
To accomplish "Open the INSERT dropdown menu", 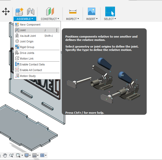I will click(x=92, y=19).
